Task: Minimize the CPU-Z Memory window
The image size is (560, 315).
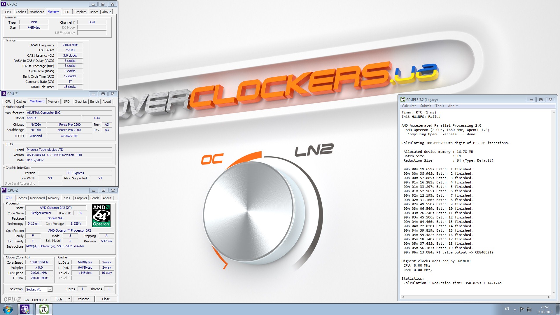Action: point(93,4)
